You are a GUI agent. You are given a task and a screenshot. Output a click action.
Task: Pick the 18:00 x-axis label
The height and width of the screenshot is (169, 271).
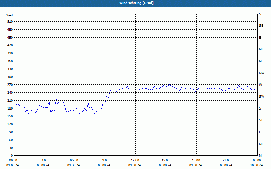[x=196, y=160]
